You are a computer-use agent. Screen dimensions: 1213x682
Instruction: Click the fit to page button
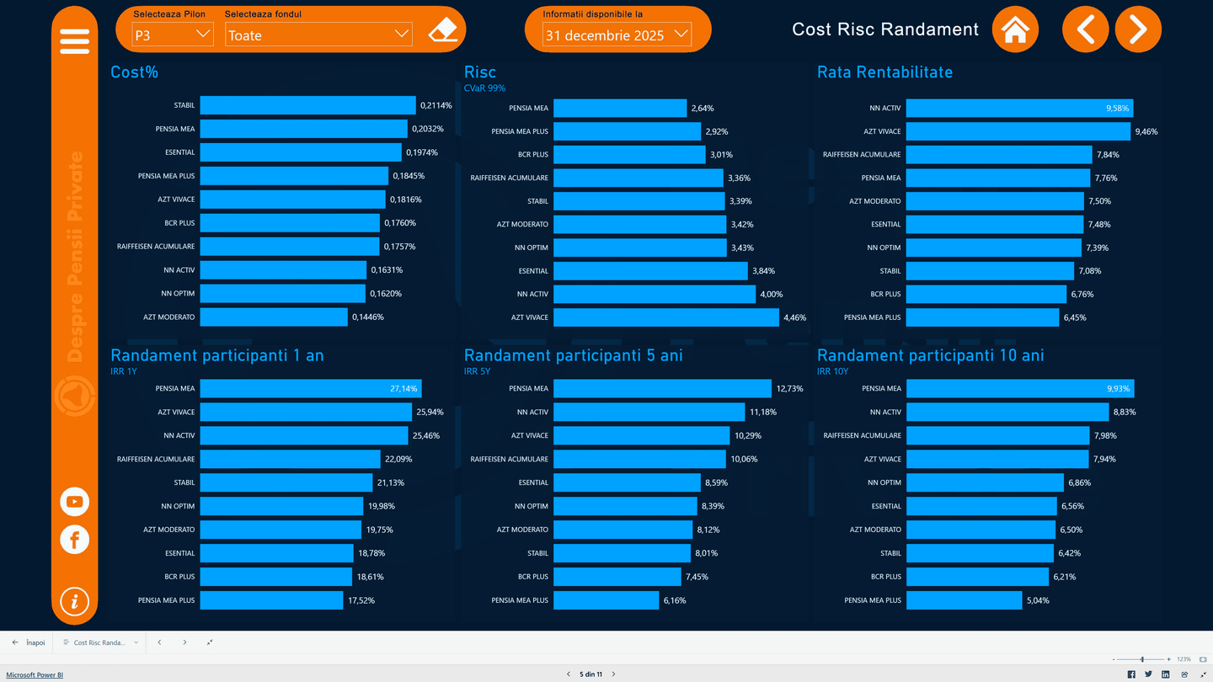[1202, 659]
